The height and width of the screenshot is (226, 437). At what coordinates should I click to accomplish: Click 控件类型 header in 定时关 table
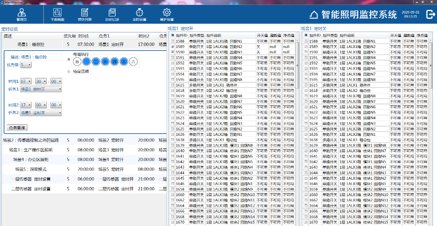click(x=330, y=35)
